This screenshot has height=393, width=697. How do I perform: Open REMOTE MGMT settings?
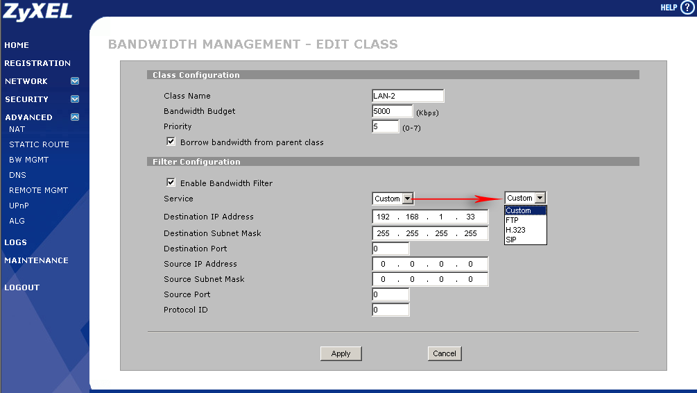pos(38,190)
